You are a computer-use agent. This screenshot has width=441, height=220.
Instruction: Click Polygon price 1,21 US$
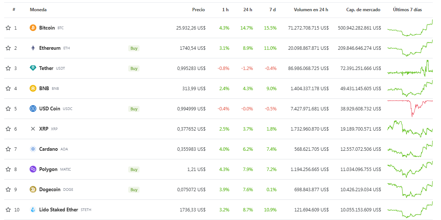196,169
